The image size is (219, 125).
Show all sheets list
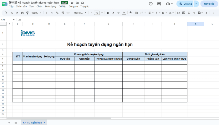(16, 123)
